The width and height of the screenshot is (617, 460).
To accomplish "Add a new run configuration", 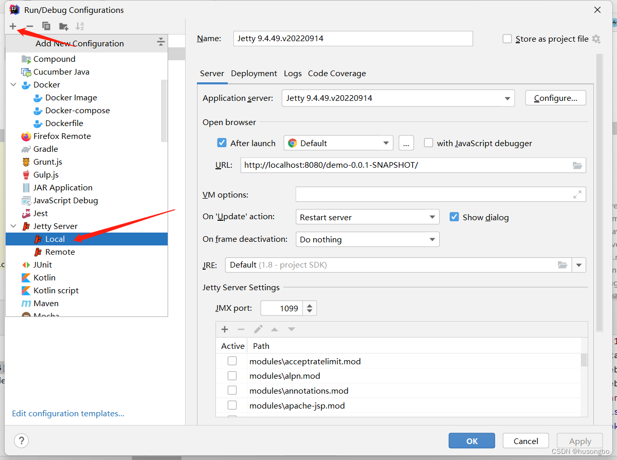I will [12, 26].
